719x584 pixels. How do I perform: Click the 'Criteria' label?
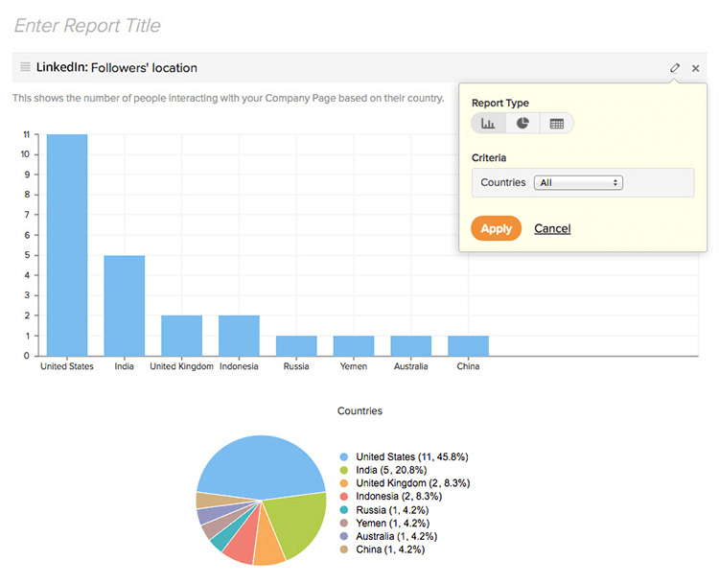click(x=489, y=158)
